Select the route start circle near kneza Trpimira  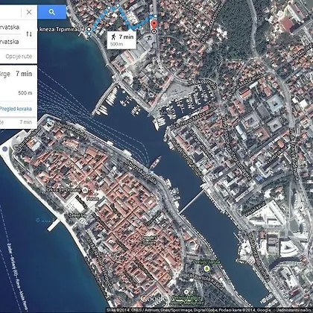[89, 29]
